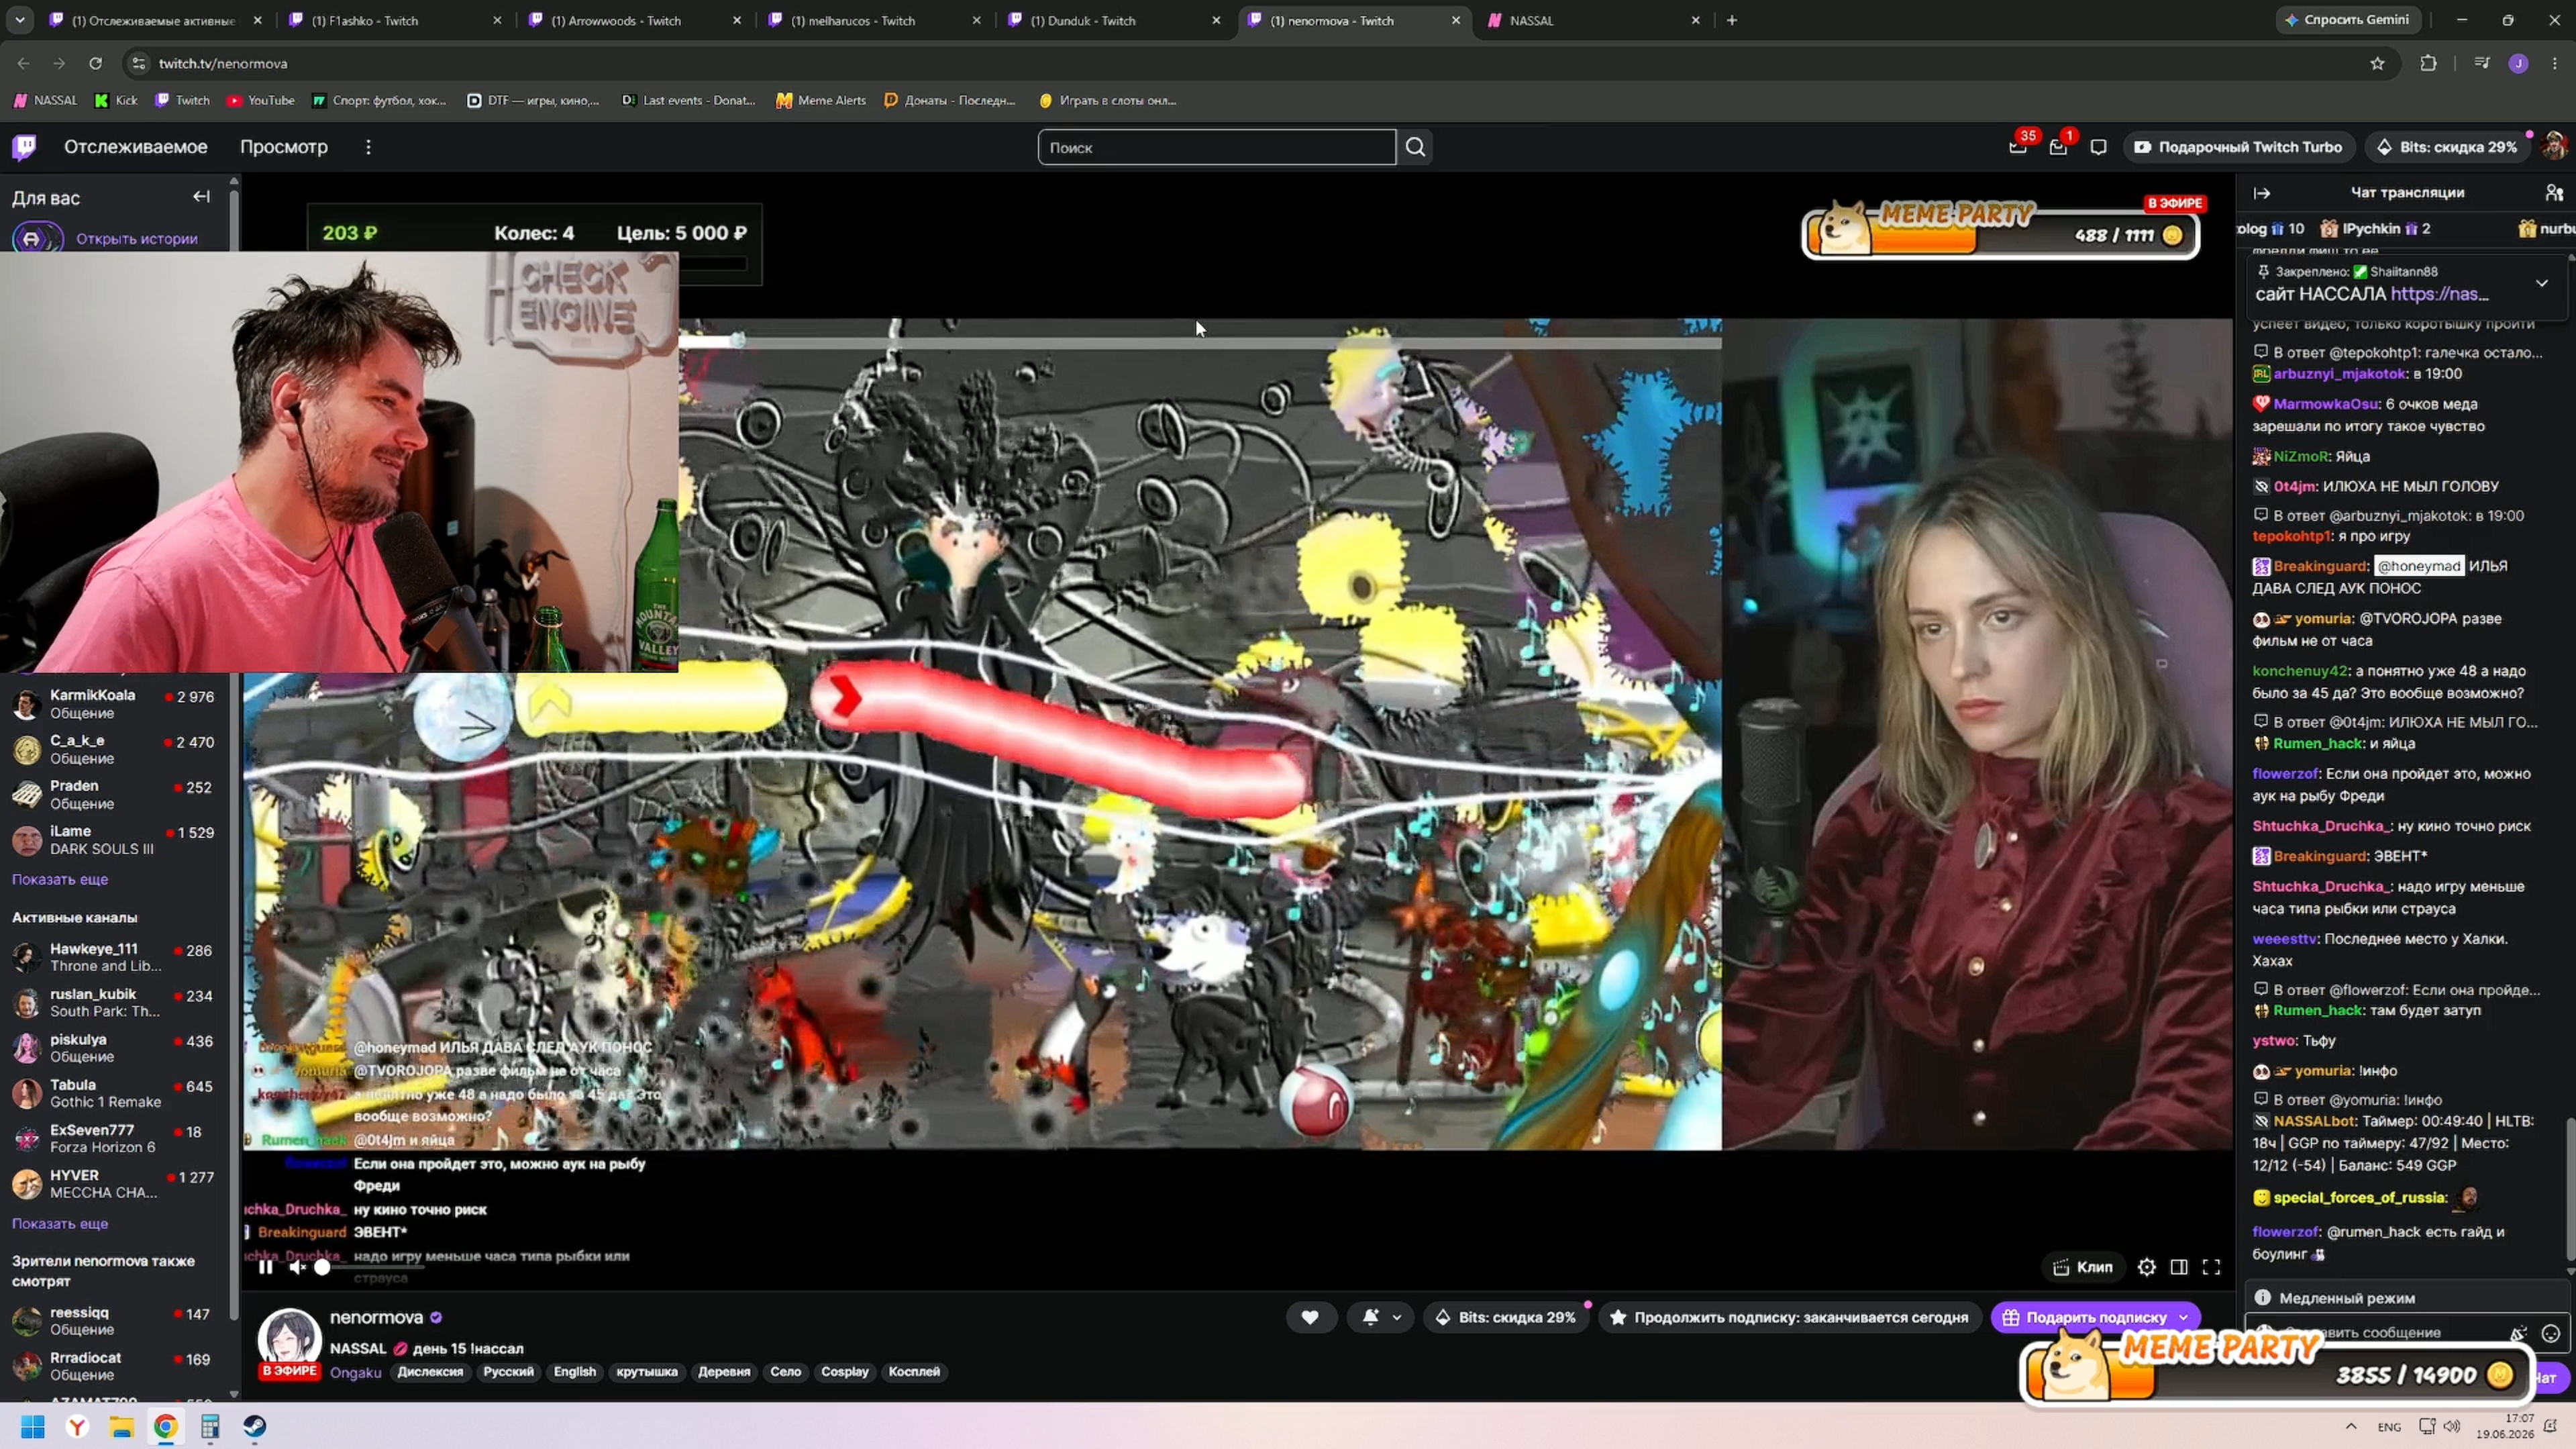Open the whispers speech bubble icon
2576x1449 pixels.
[x=2098, y=147]
